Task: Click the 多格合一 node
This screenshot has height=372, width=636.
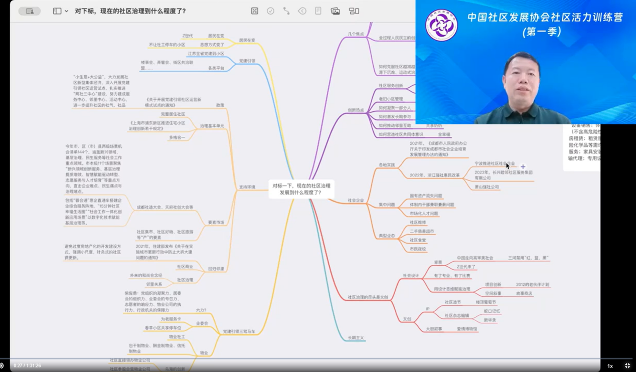Action: coord(177,137)
